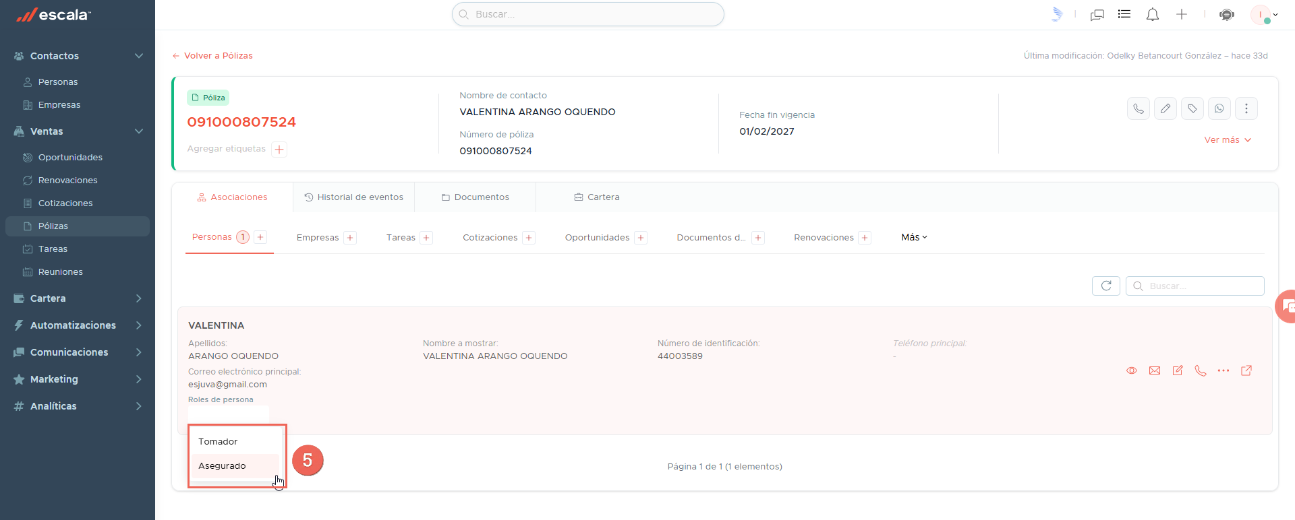Switch to the Documentos tab

(476, 197)
